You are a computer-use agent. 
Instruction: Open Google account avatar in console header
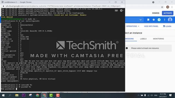(x=170, y=20)
